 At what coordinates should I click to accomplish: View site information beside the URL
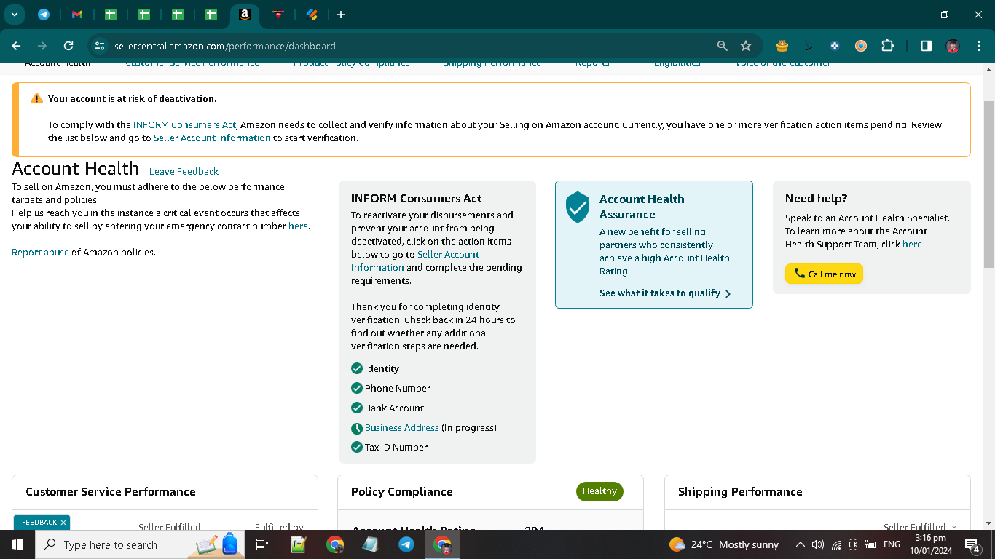pos(101,46)
